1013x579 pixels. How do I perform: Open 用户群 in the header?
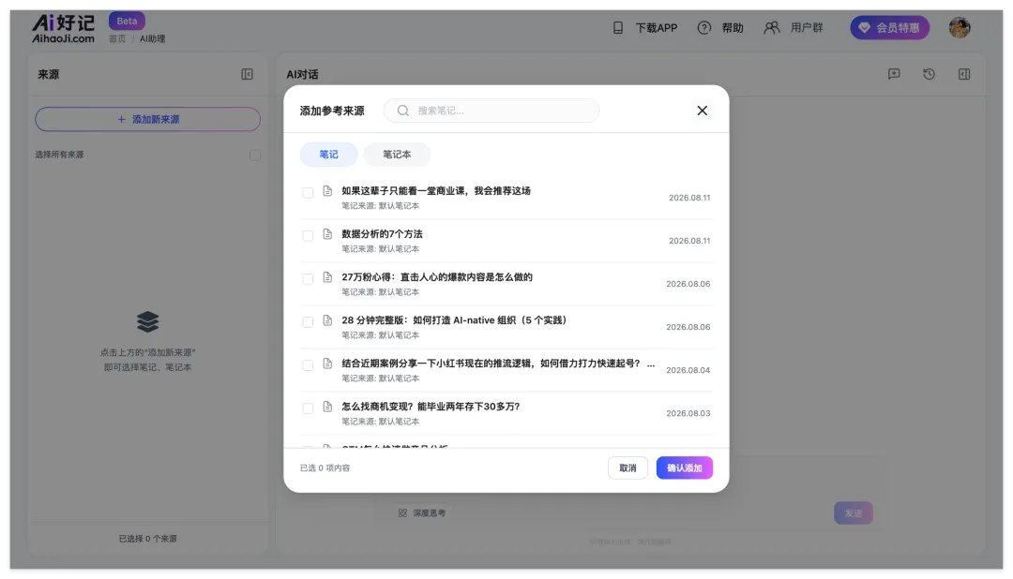[807, 28]
